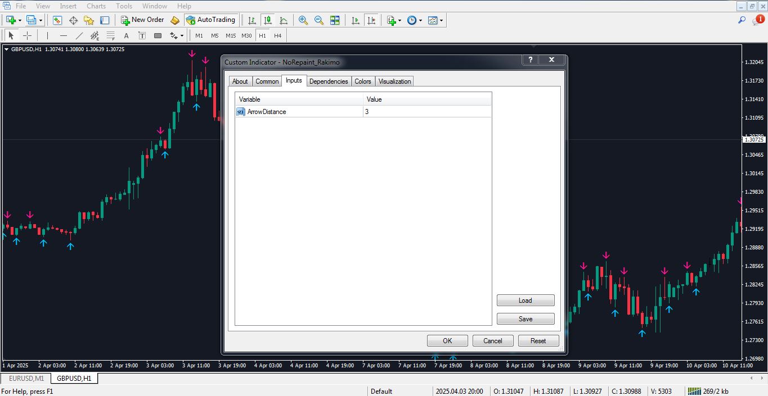This screenshot has width=768, height=396.
Task: Click the Load button
Action: coord(525,301)
